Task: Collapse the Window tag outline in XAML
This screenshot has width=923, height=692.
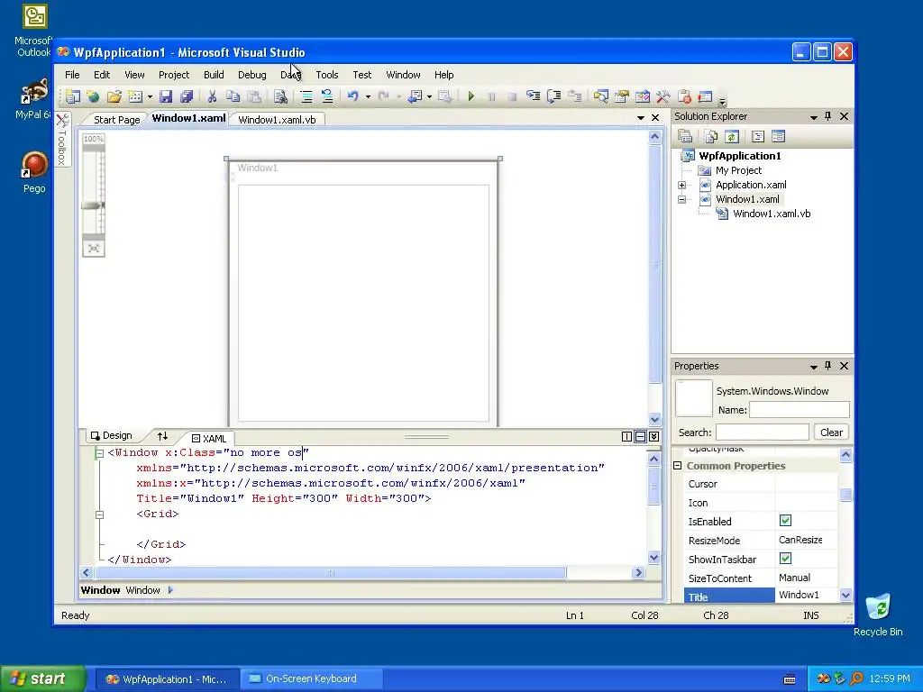Action: pyautogui.click(x=99, y=453)
